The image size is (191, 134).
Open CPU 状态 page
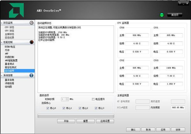click(x=9, y=27)
